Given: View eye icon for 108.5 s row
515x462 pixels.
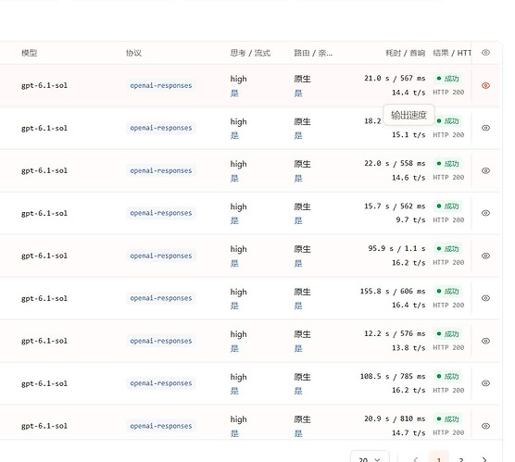Looking at the screenshot, I should point(485,383).
